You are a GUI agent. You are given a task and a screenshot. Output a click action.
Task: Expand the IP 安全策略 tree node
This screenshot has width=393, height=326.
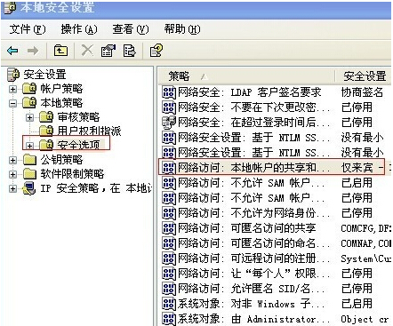tap(12, 188)
